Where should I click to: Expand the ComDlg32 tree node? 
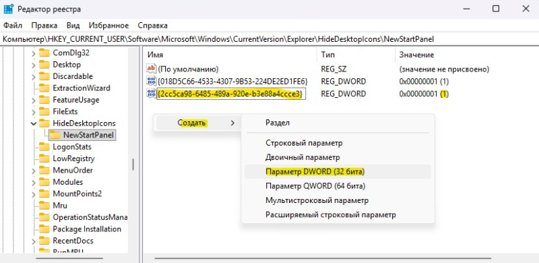pos(33,53)
